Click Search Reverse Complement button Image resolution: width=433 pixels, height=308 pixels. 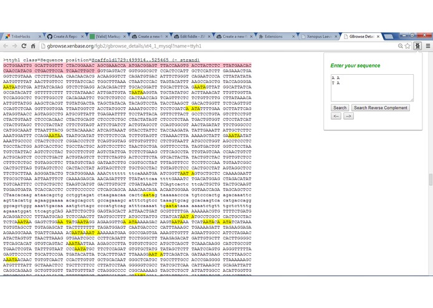click(381, 108)
